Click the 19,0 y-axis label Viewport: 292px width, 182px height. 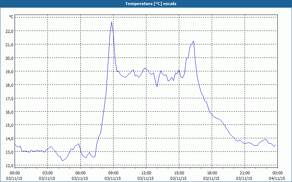click(x=9, y=71)
